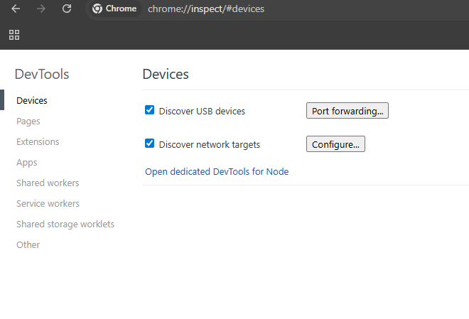Open the Service workers section

[48, 204]
